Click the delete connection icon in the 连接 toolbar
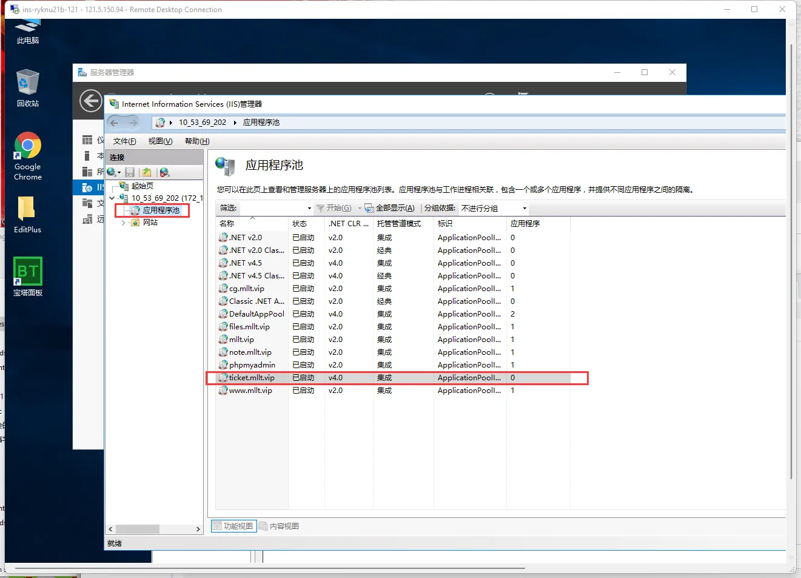Viewport: 801px width, 578px height. pyautogui.click(x=164, y=172)
